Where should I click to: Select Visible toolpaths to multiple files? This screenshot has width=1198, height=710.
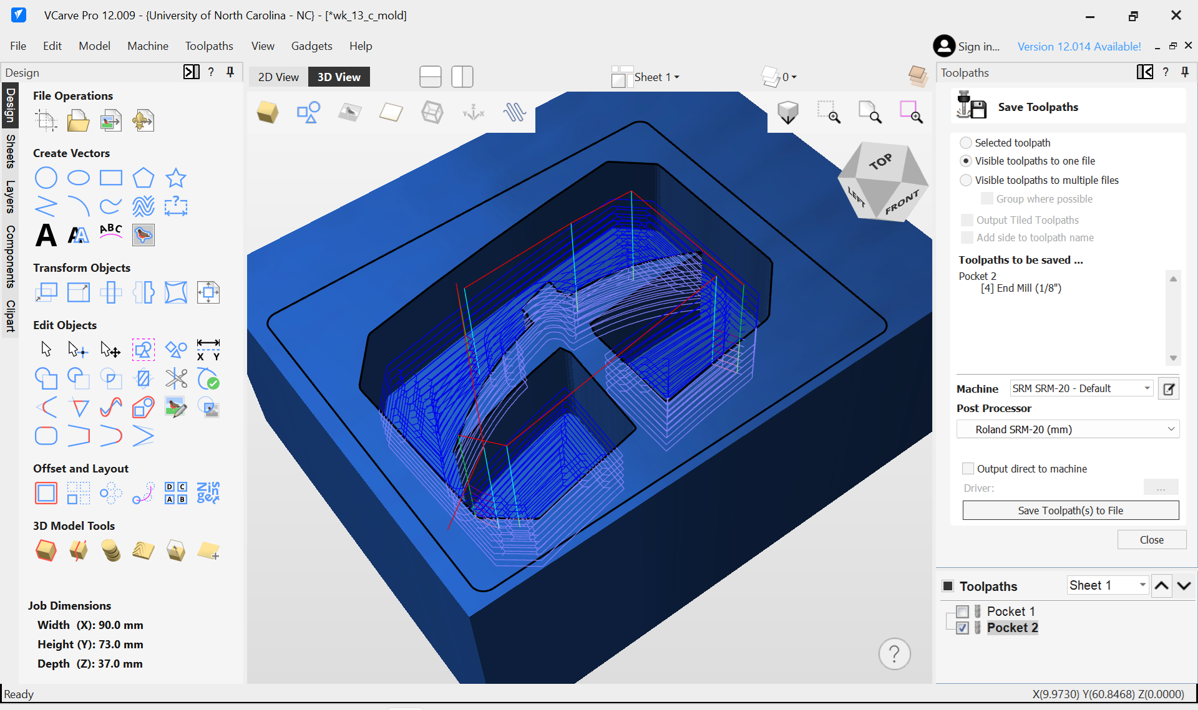(966, 180)
